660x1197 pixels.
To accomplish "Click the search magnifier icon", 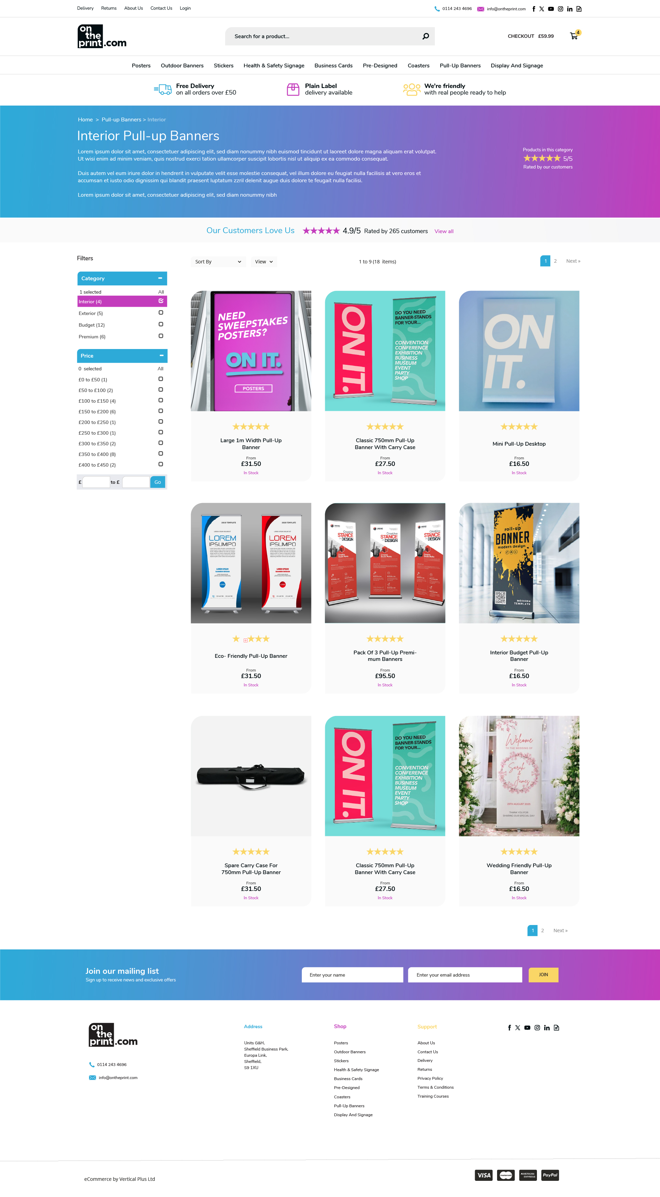I will tap(426, 36).
